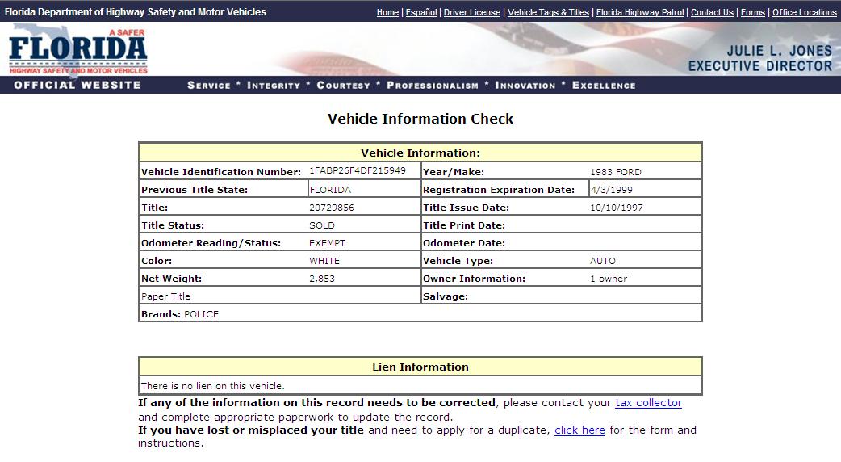Screen dimensions: 841x462
Task: Click the Official Website label
Action: pyautogui.click(x=77, y=85)
